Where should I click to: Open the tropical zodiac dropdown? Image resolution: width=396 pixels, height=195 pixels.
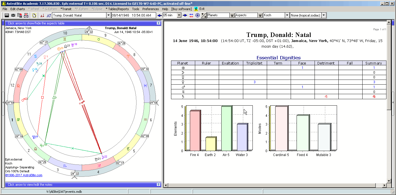click(324, 15)
